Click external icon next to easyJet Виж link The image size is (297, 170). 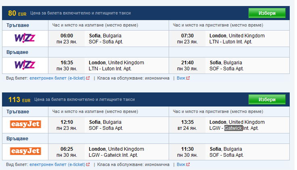(188, 164)
